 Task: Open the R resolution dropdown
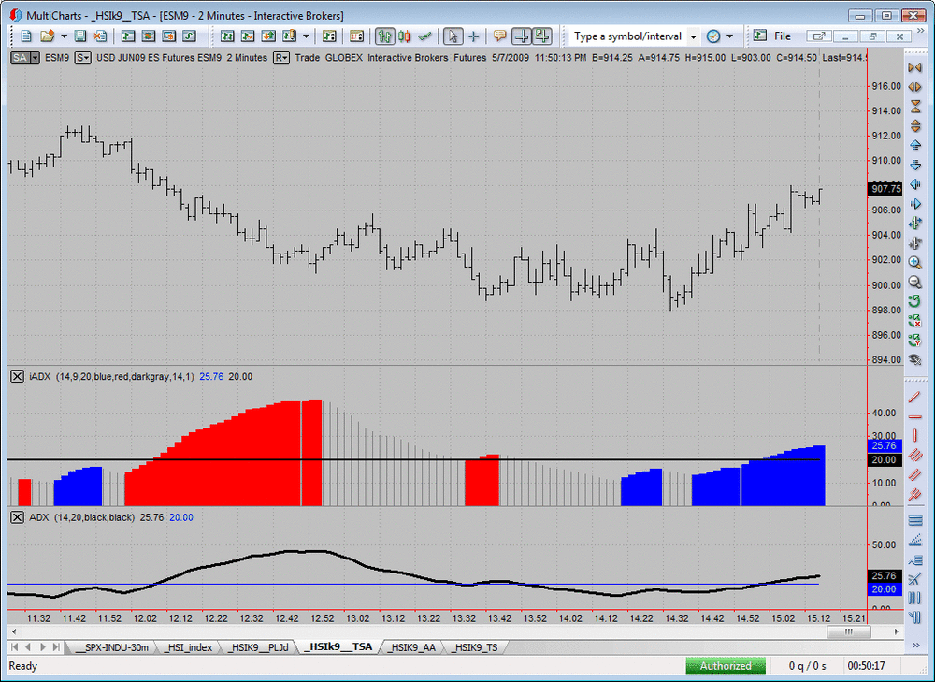tap(280, 58)
